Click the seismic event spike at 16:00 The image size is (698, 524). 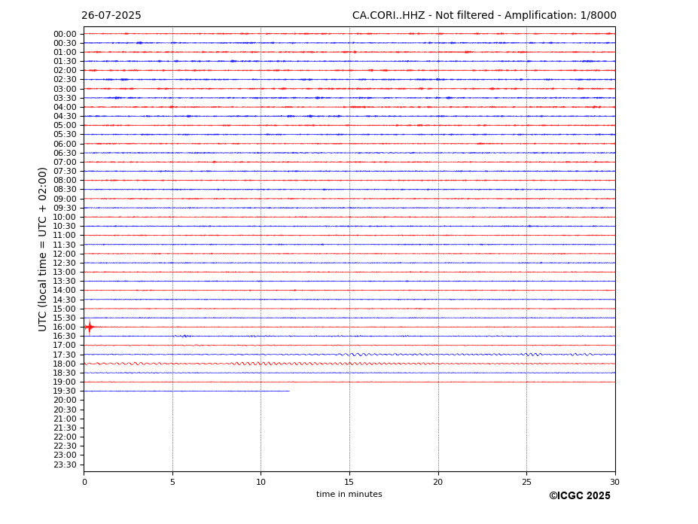(90, 327)
